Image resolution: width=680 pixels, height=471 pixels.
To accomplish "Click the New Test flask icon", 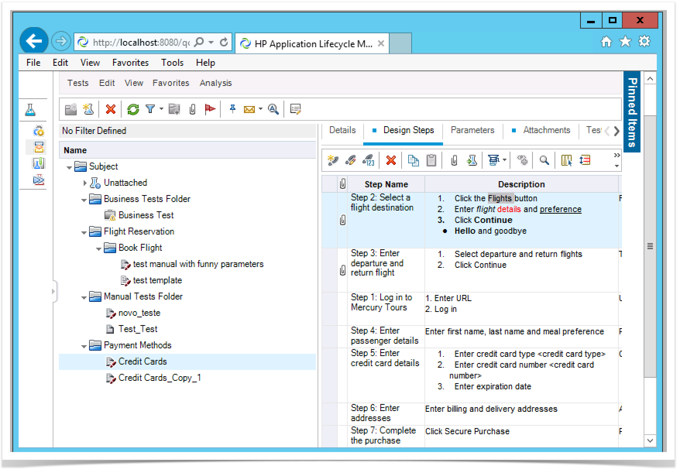I will click(x=88, y=110).
